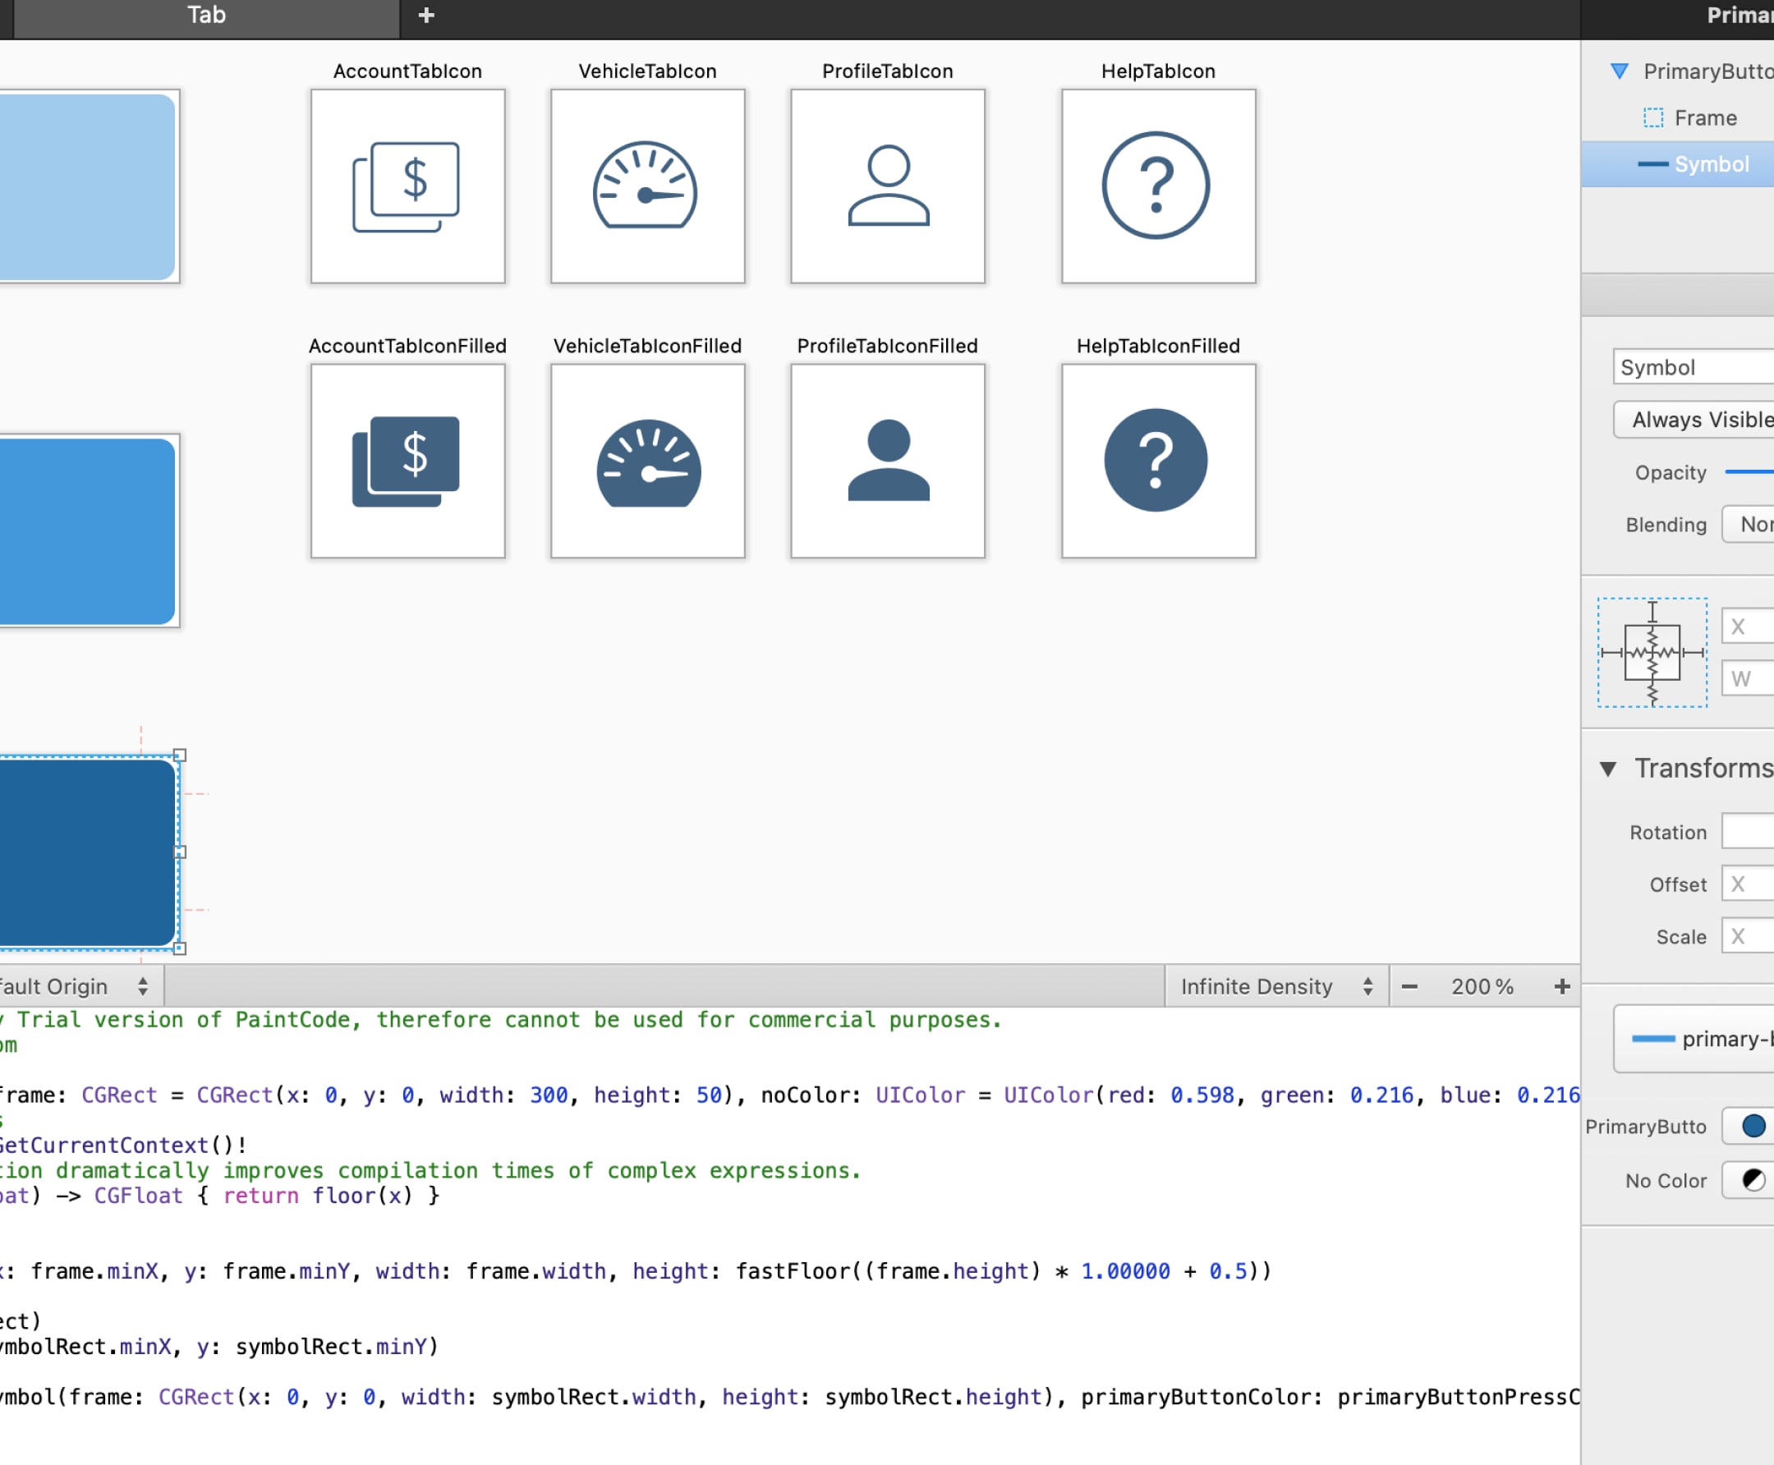Collapse the Transforms section
The height and width of the screenshot is (1465, 1774).
1611,769
